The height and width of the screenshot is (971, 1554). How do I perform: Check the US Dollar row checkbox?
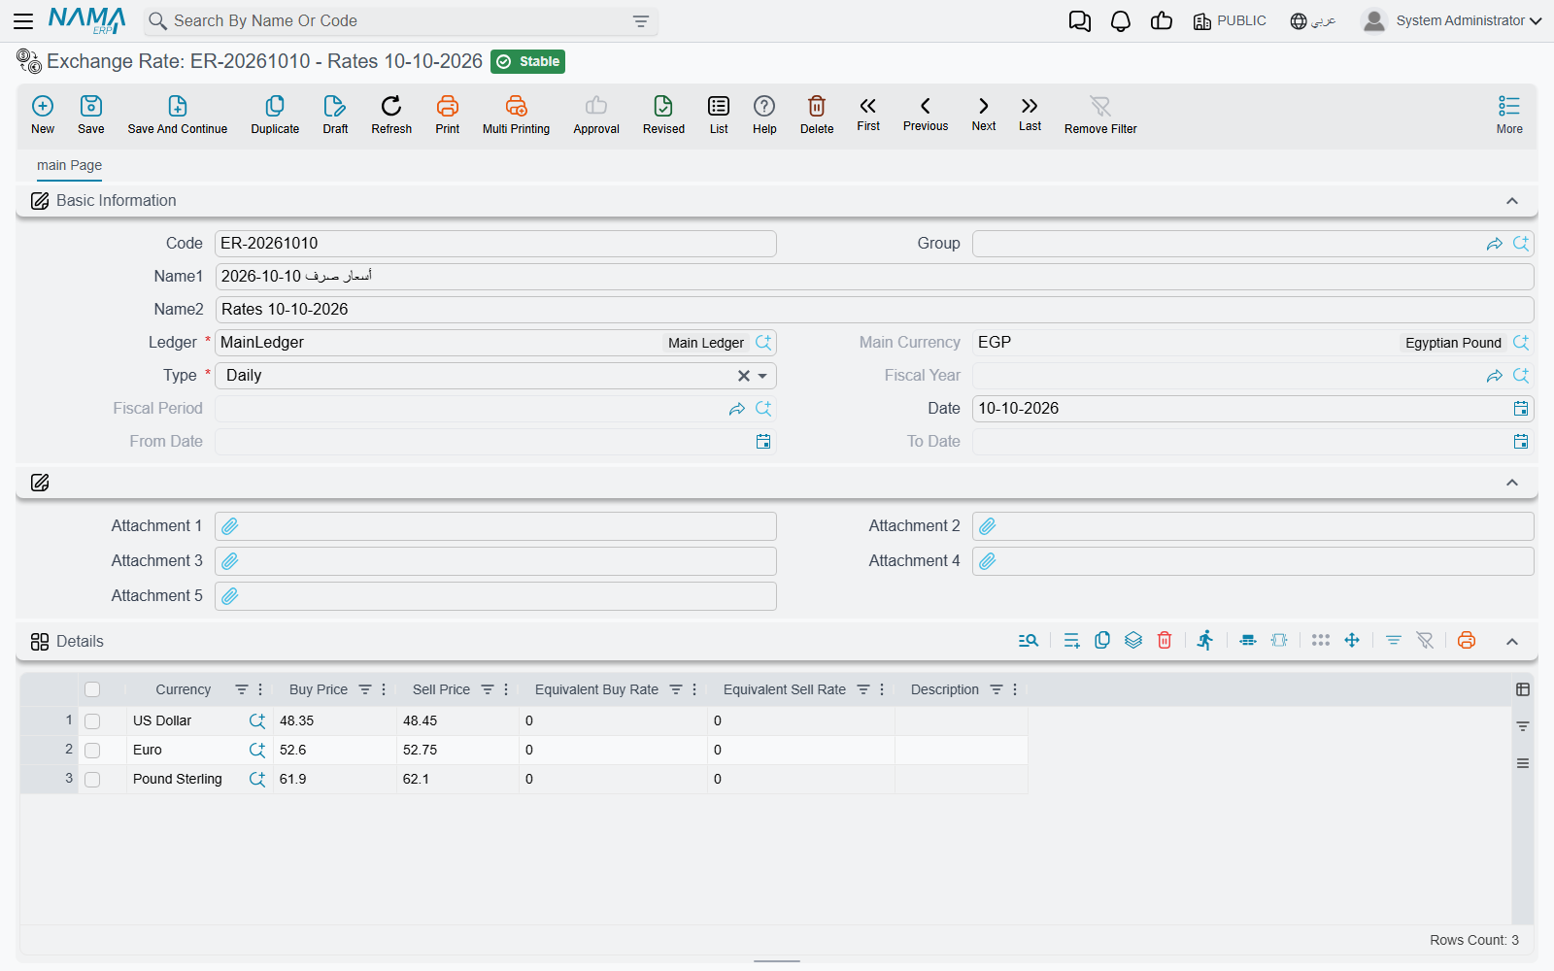coord(92,721)
